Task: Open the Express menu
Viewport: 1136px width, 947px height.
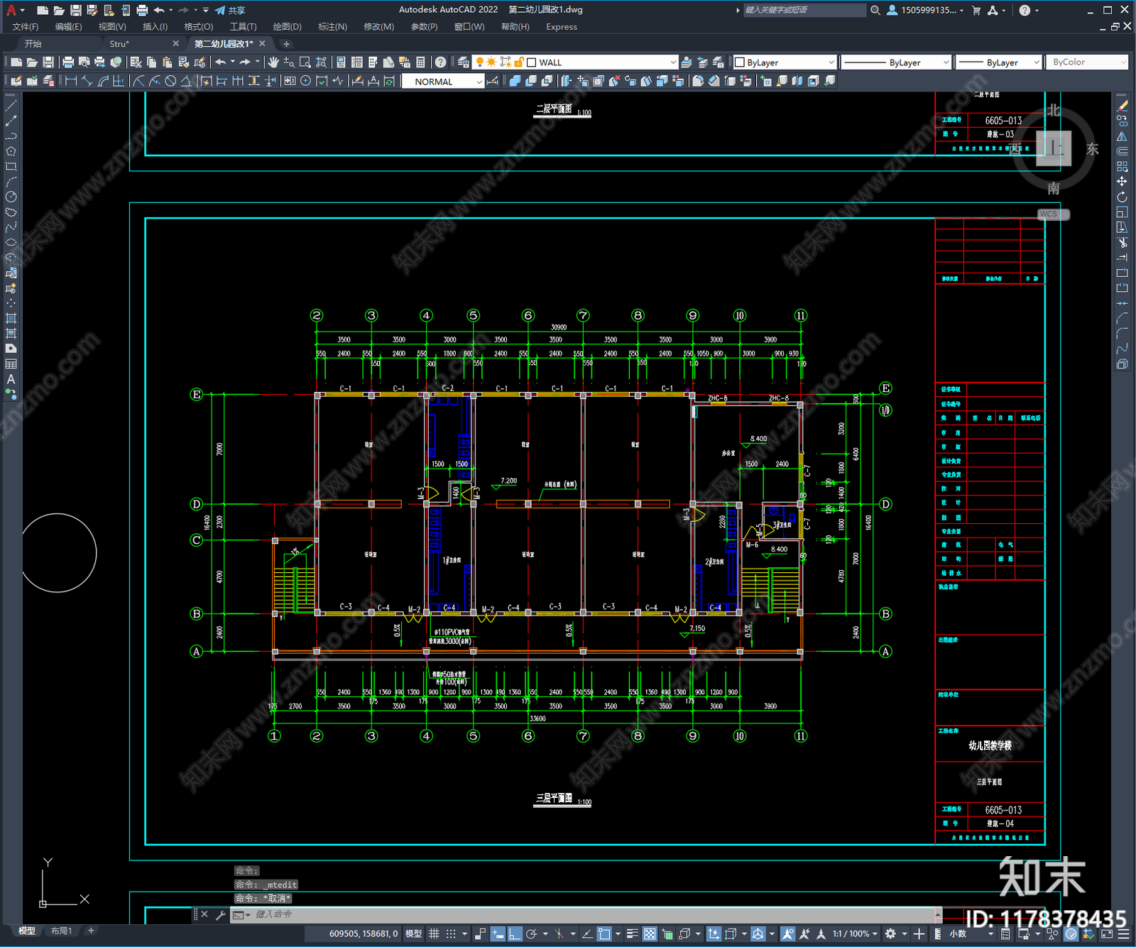Action: (x=562, y=27)
